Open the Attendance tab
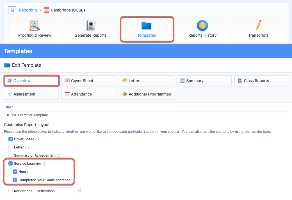 89,94
